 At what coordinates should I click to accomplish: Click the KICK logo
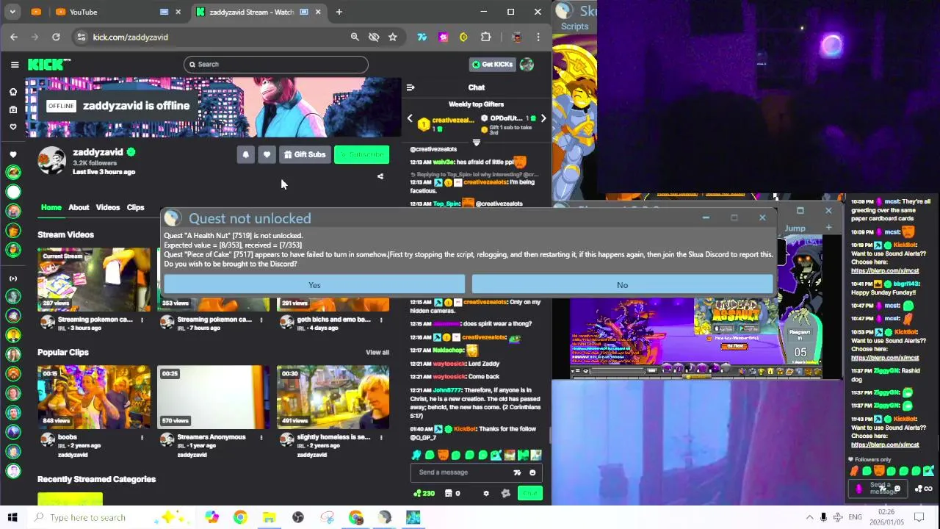point(48,65)
